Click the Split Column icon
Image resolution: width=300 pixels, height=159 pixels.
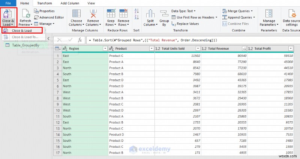click(x=150, y=14)
